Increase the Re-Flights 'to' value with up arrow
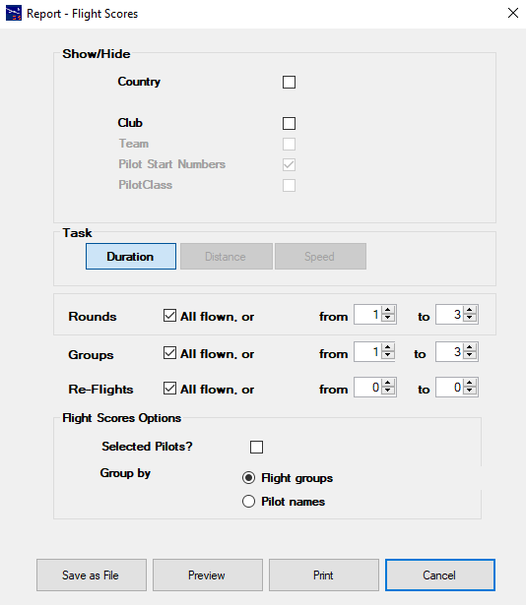The image size is (526, 605). tap(470, 383)
